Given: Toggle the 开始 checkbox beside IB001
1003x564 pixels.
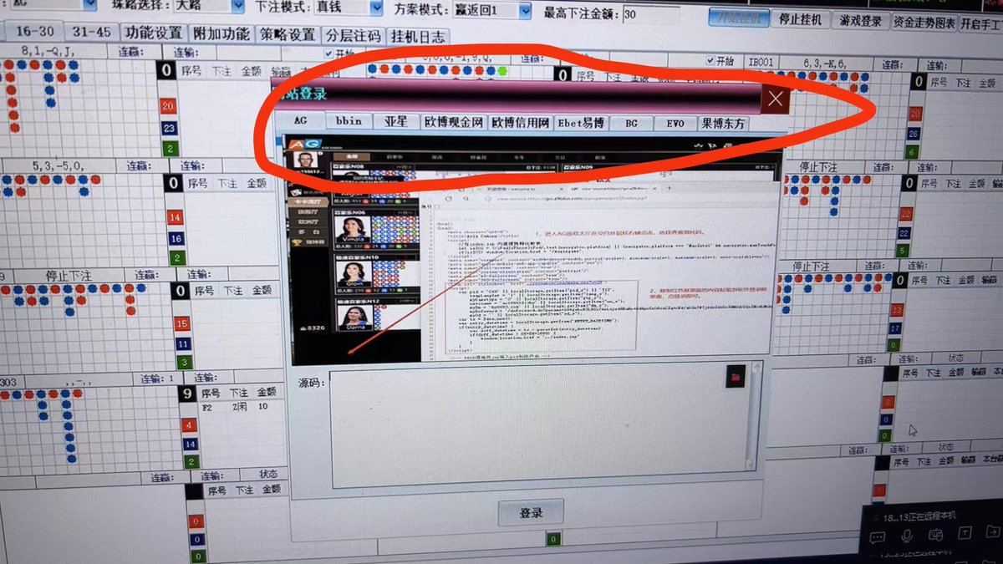Looking at the screenshot, I should tap(710, 61).
